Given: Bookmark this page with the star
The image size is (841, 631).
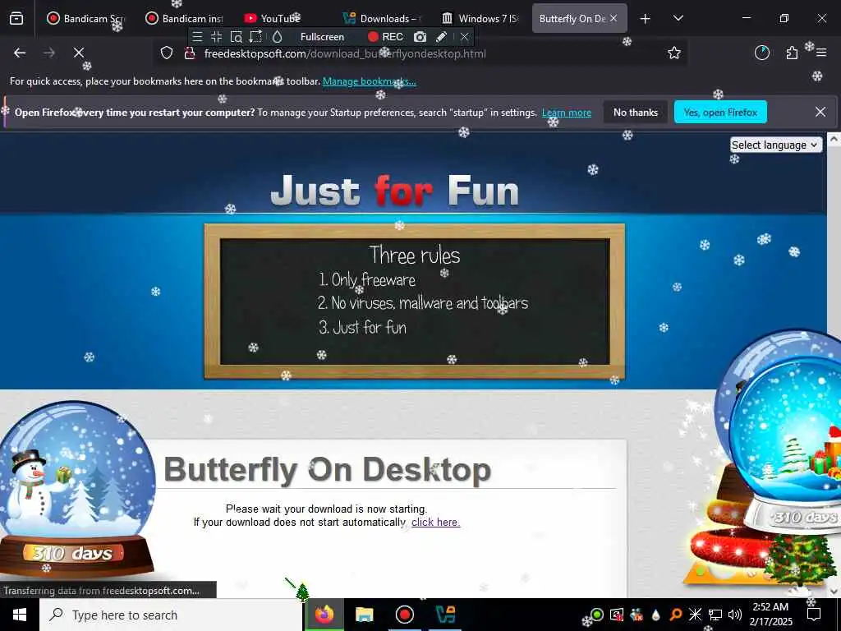Looking at the screenshot, I should [674, 53].
